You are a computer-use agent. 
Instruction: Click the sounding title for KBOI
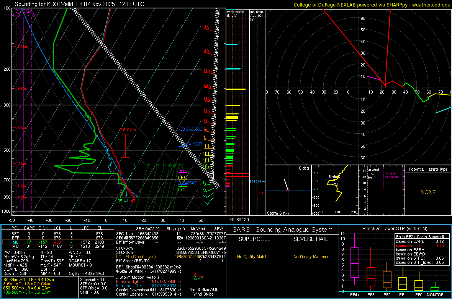click(x=79, y=4)
